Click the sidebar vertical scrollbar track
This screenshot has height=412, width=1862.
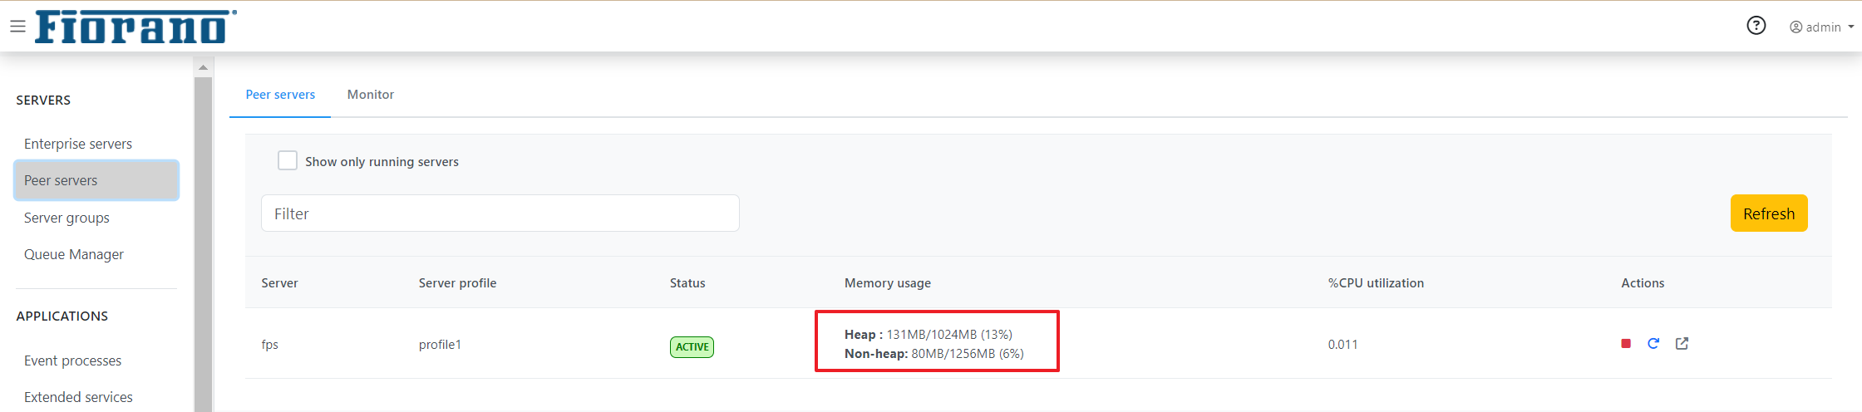[x=203, y=244]
